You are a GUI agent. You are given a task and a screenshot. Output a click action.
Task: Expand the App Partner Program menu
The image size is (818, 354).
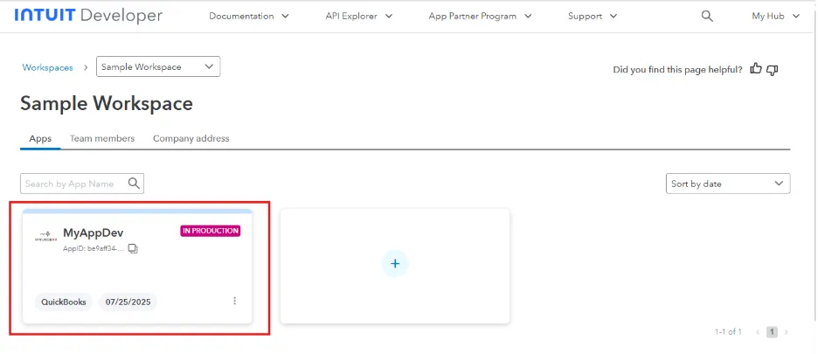(480, 17)
